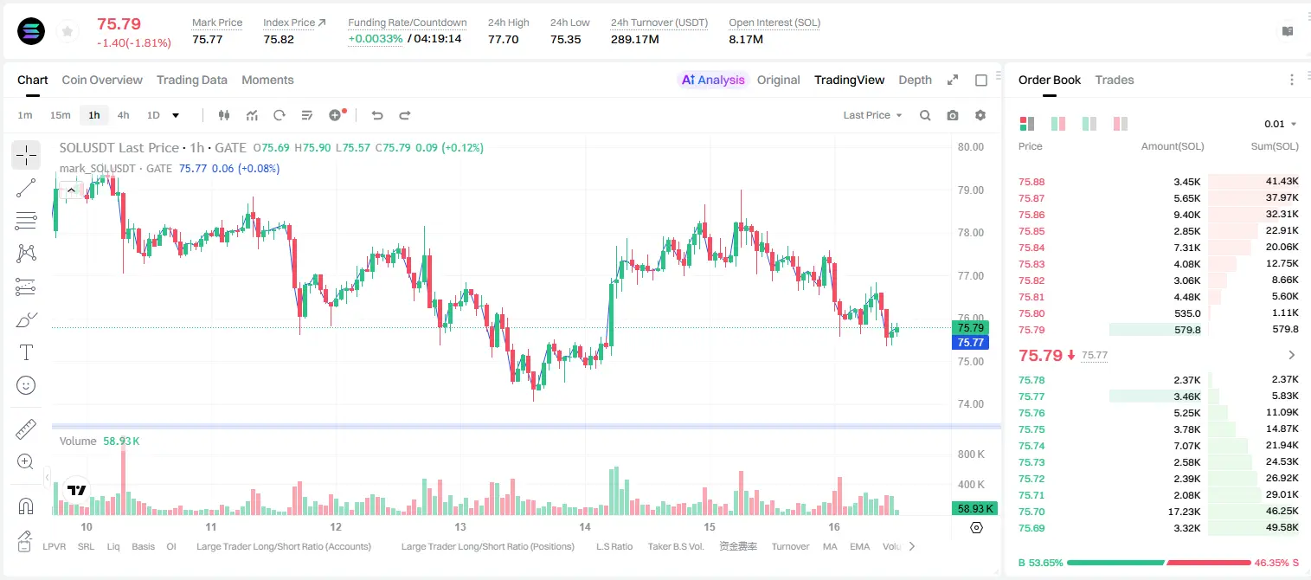Add SOL to favorites star
Viewport: 1311px width, 580px height.
[x=67, y=32]
